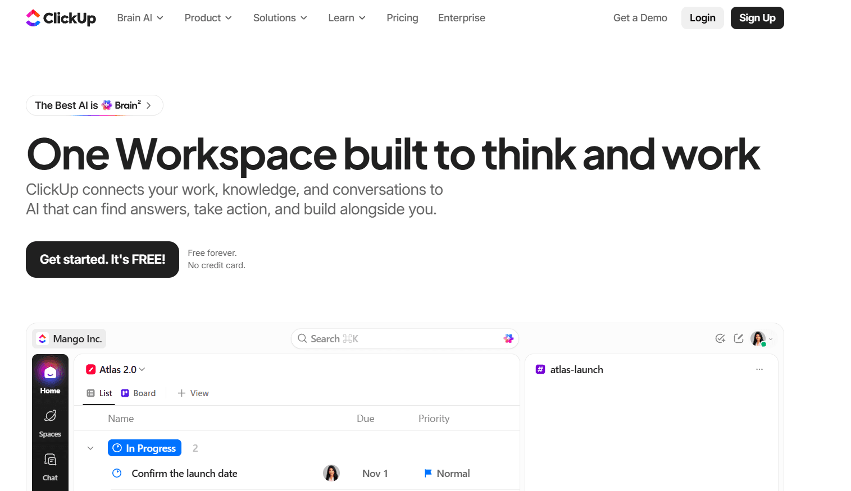851x491 pixels.
Task: Open the Confirm the launch date task
Action: point(184,473)
